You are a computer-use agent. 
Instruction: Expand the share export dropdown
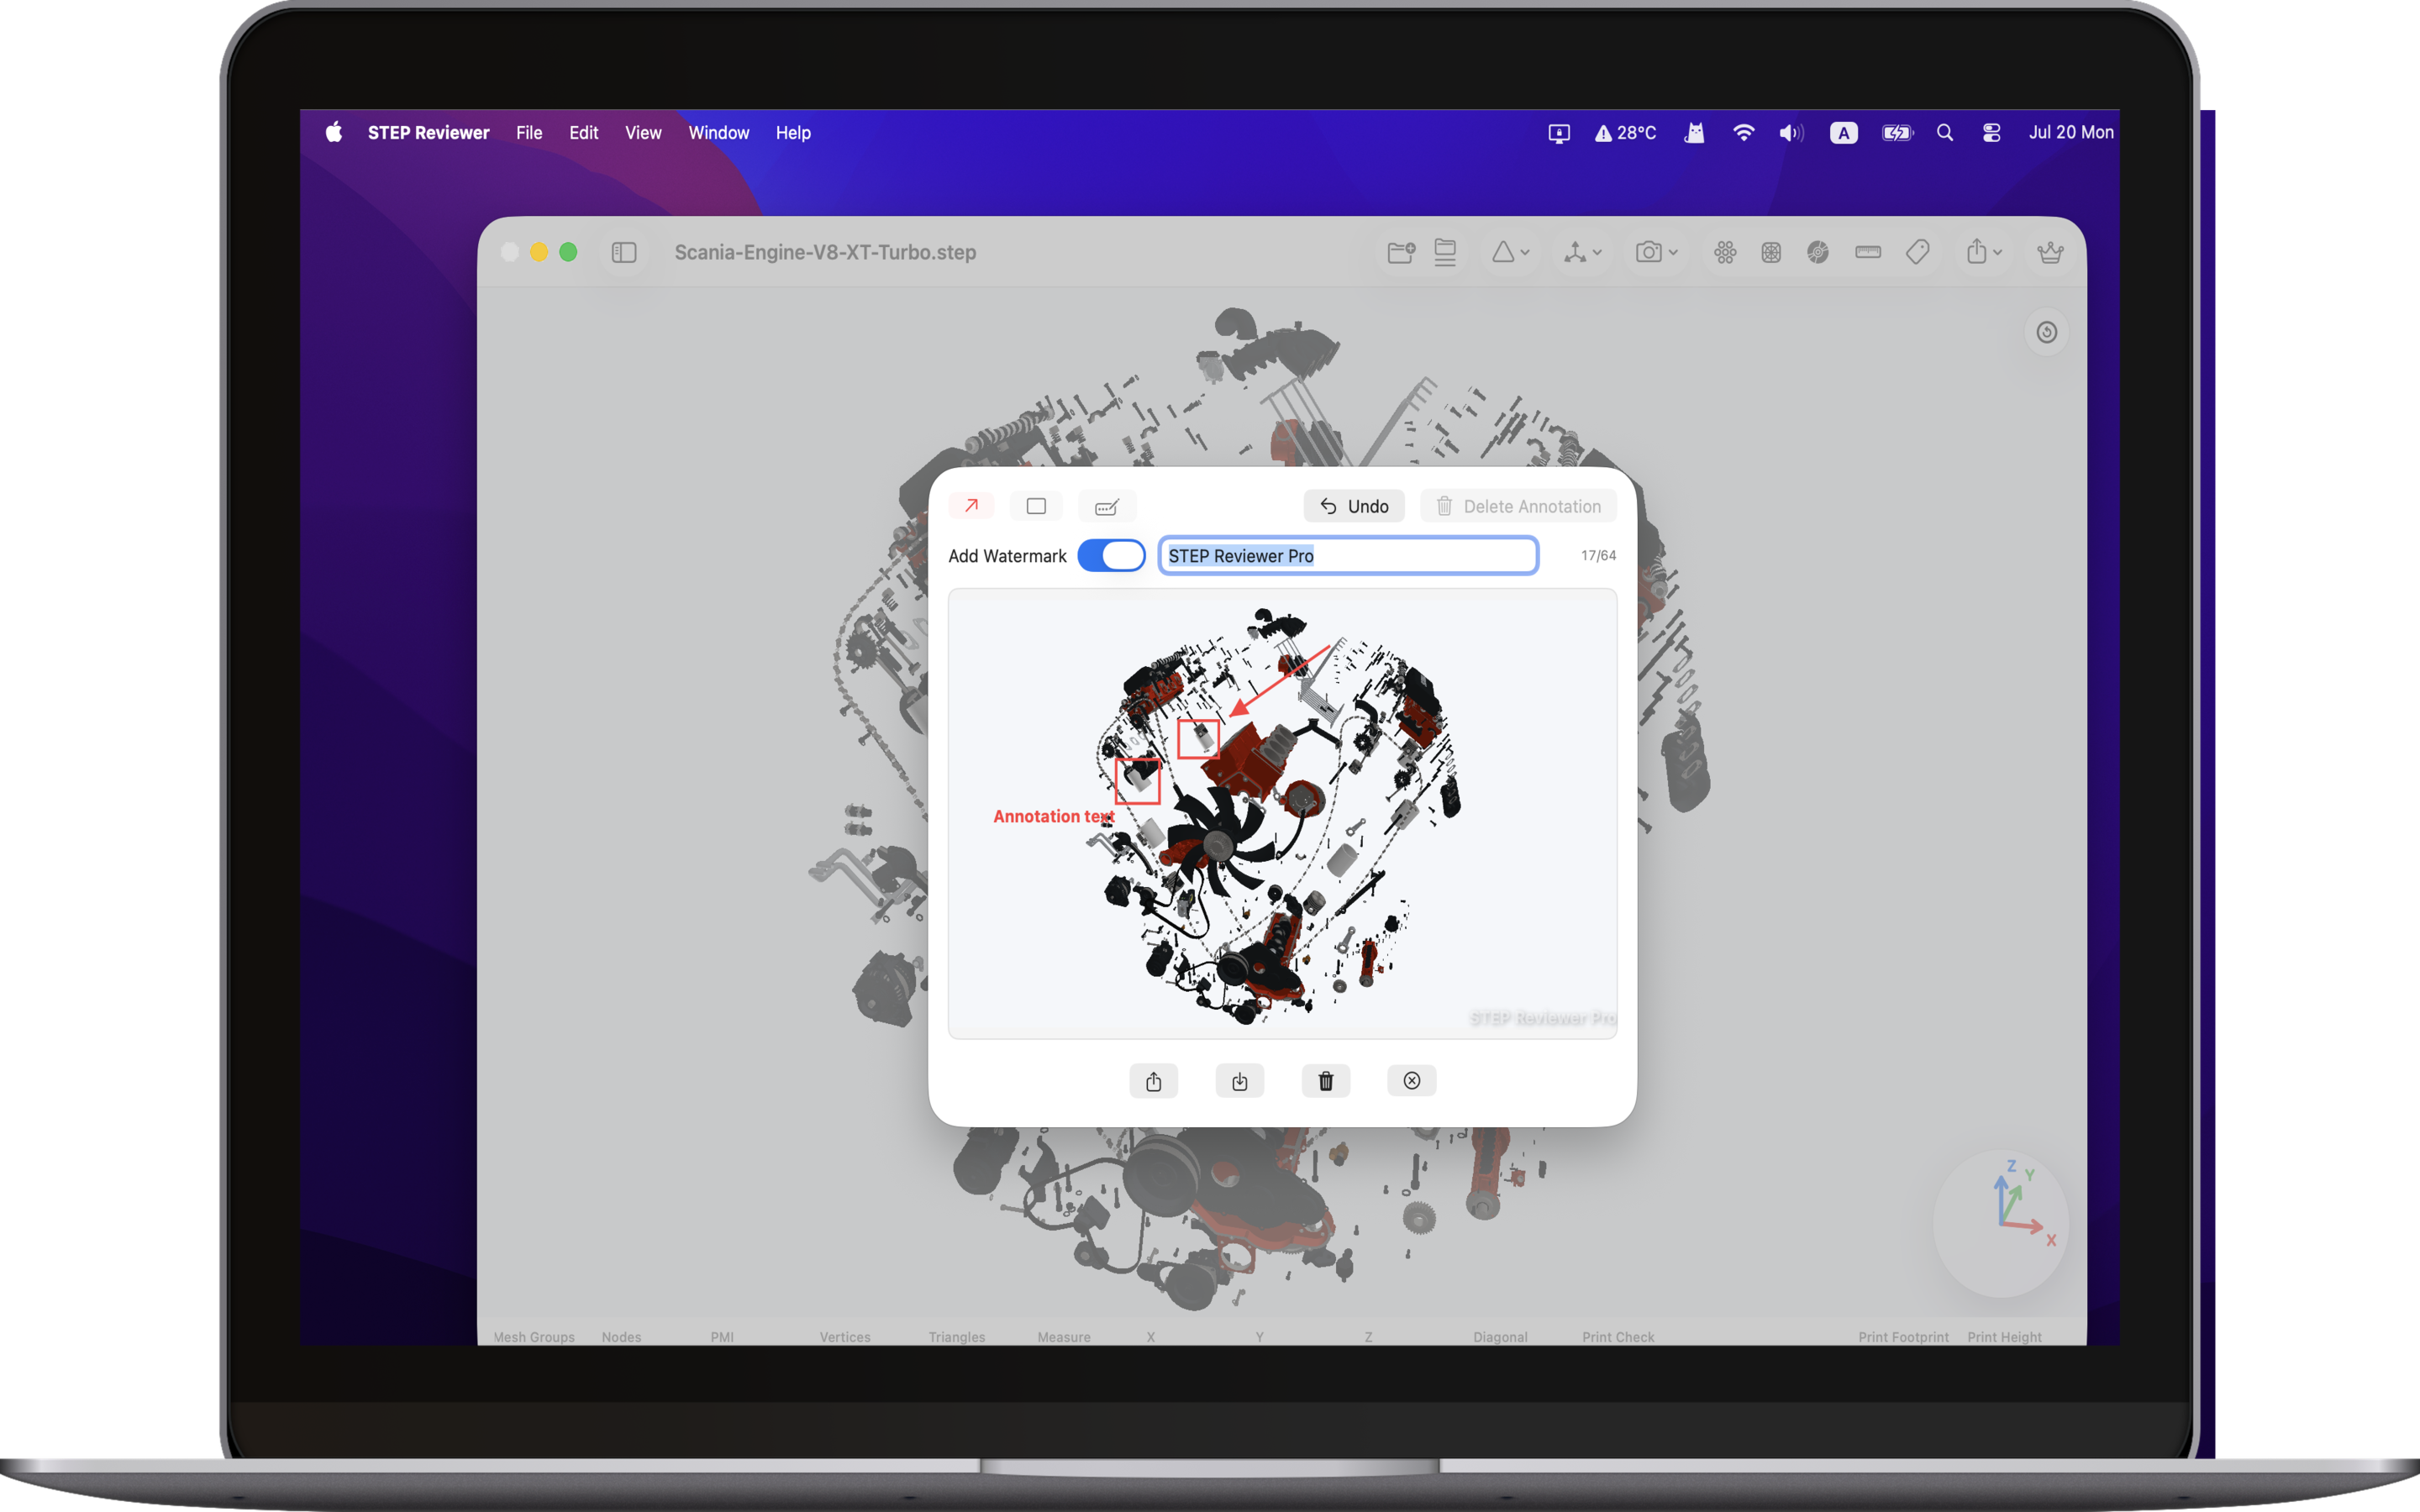(x=1984, y=252)
